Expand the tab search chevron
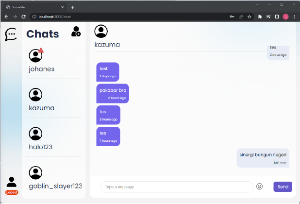The image size is (300, 204). (257, 4)
